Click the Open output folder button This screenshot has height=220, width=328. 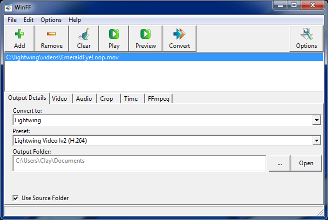click(x=306, y=163)
